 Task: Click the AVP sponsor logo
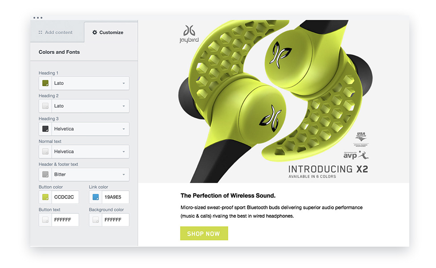click(x=356, y=155)
